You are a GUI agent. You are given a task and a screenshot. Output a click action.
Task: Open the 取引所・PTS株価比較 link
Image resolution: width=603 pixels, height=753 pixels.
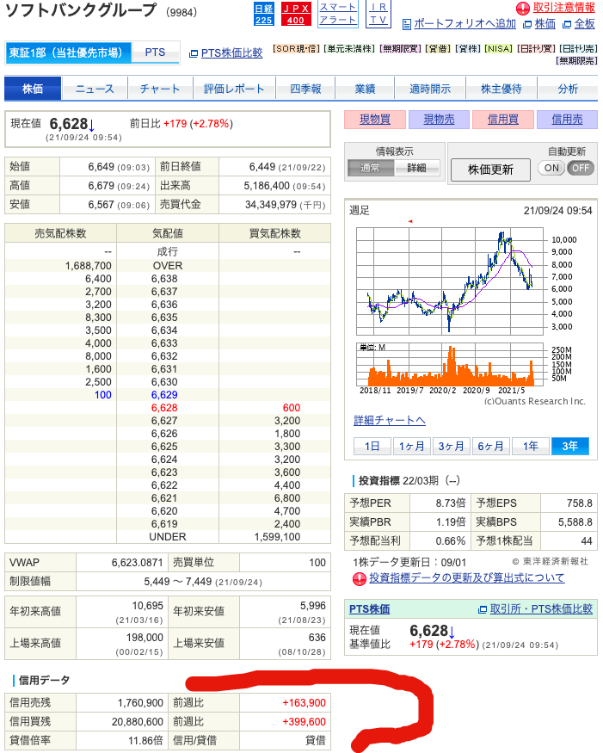click(541, 609)
